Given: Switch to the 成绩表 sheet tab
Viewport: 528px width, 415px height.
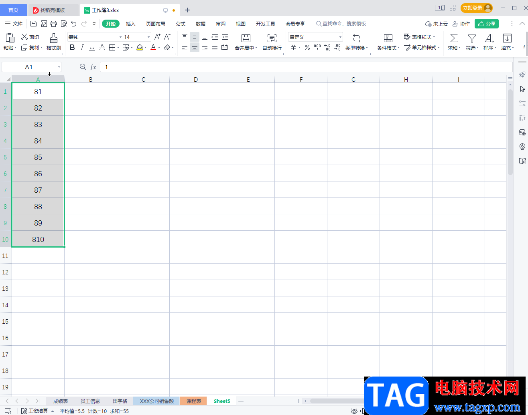Looking at the screenshot, I should pos(61,401).
